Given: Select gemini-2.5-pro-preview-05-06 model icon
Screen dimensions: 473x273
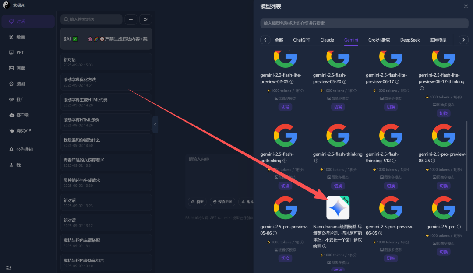Looking at the screenshot, I should [285, 208].
